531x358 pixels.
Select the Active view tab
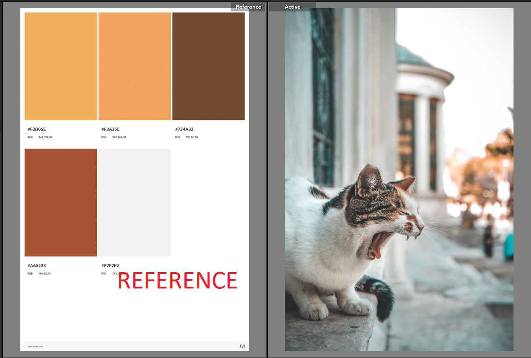point(292,7)
